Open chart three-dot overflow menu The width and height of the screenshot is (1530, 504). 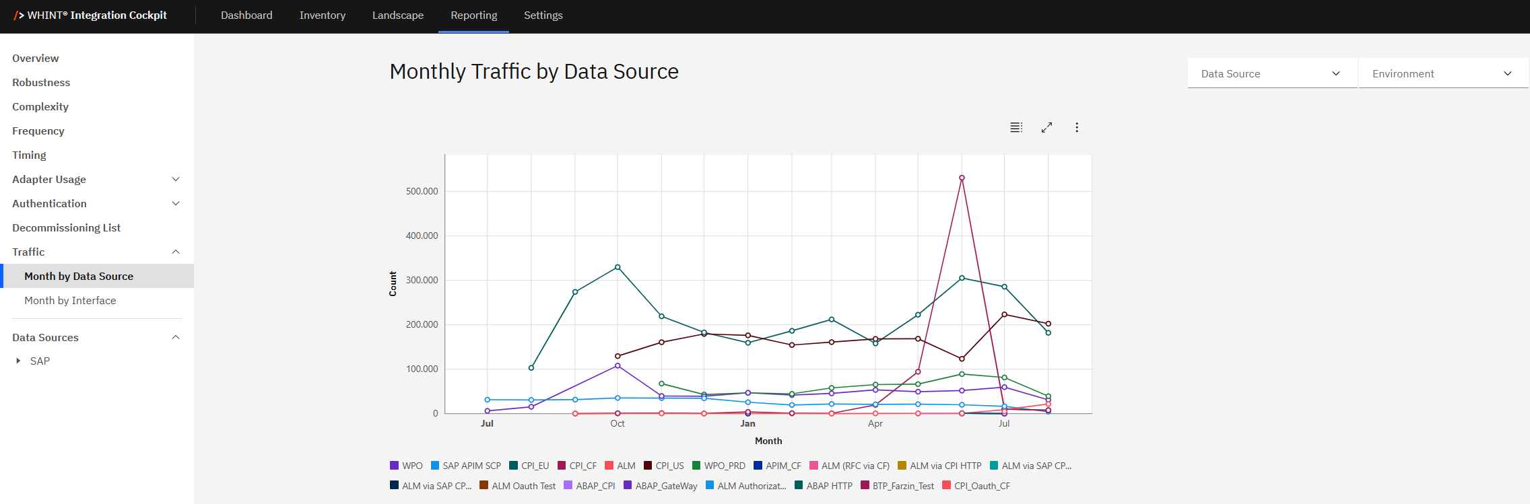pyautogui.click(x=1077, y=128)
